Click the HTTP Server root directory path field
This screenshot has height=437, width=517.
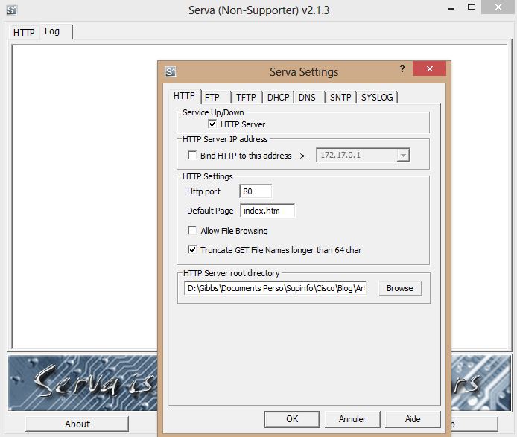pyautogui.click(x=276, y=288)
